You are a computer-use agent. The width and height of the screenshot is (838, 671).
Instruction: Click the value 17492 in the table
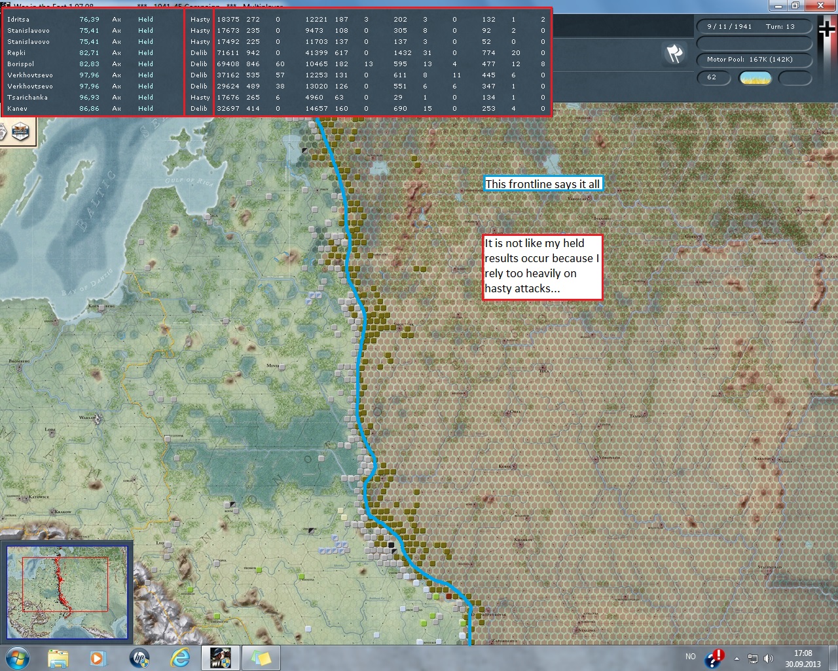pos(228,42)
